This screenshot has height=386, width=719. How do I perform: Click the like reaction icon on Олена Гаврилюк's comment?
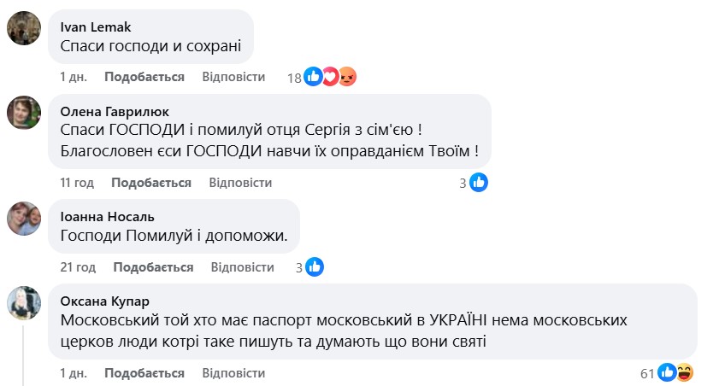[x=479, y=183]
